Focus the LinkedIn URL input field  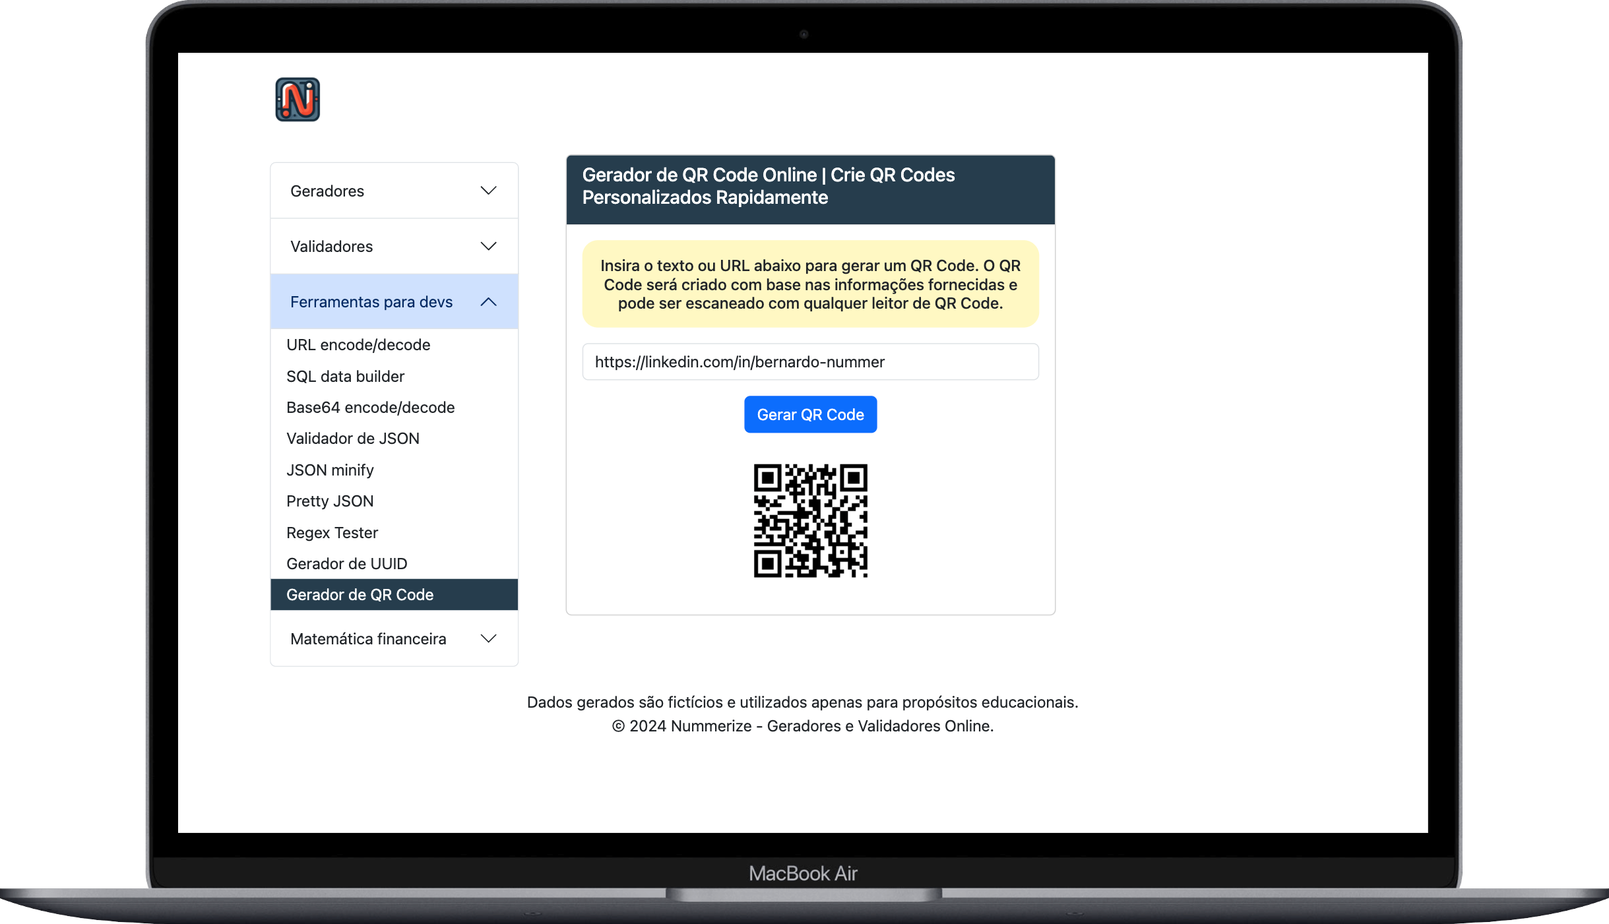pyautogui.click(x=810, y=362)
